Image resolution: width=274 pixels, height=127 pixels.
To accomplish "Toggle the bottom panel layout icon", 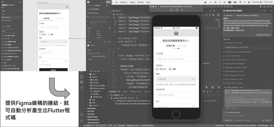I will pos(264,6).
